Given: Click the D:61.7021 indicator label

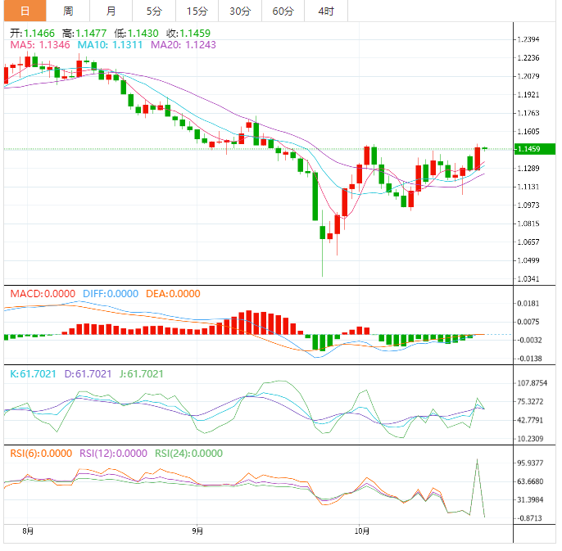Looking at the screenshot, I should 88,374.
